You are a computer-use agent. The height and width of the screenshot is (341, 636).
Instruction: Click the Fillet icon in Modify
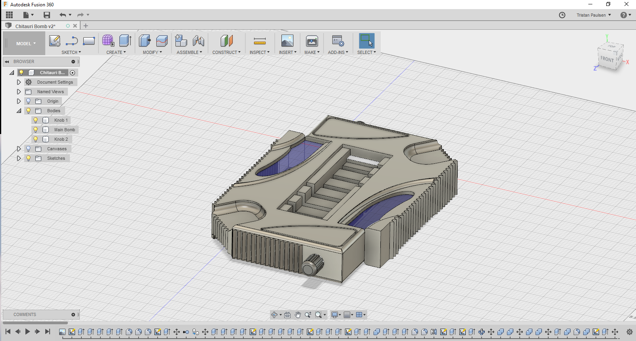click(162, 41)
